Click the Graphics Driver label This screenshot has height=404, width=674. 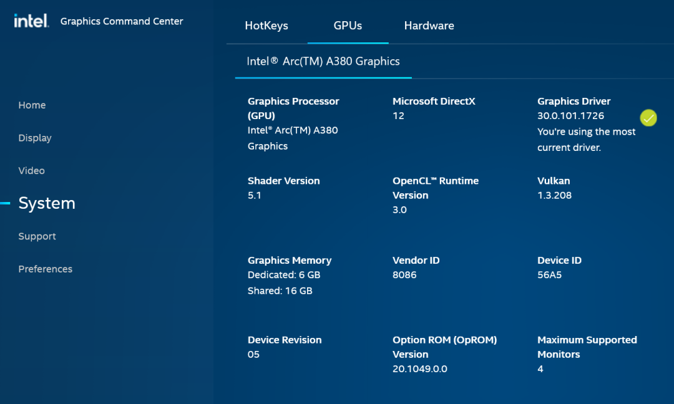574,102
